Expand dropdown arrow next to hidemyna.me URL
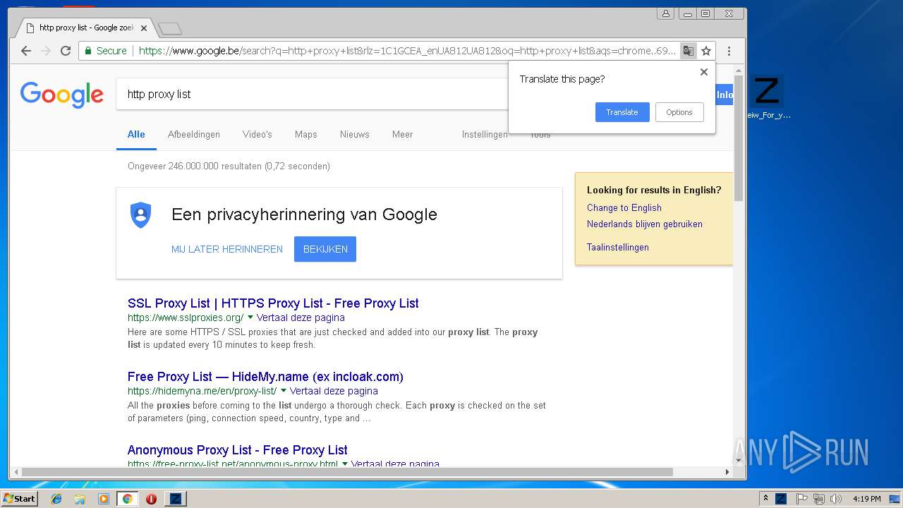Viewport: 903px width, 508px height. [284, 391]
